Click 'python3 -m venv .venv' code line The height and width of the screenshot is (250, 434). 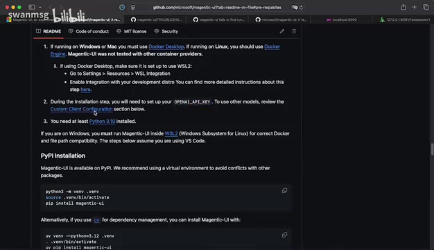tap(72, 192)
